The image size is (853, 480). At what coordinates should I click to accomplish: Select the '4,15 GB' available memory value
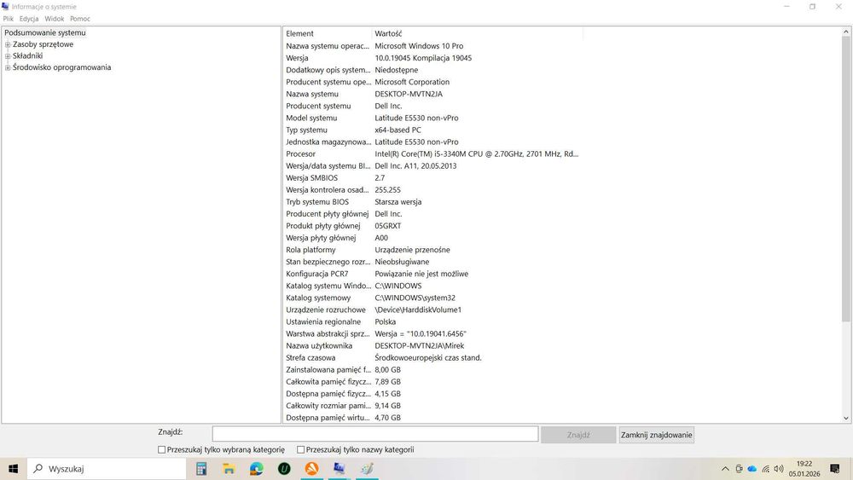point(387,394)
